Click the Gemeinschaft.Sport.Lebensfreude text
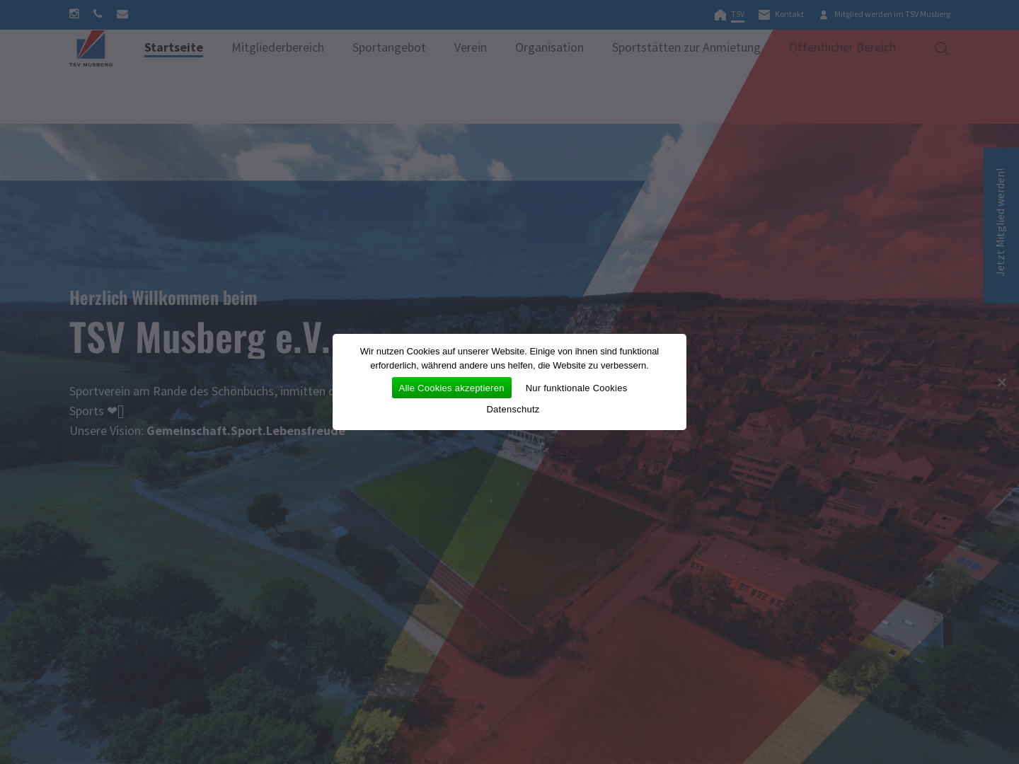 tap(246, 430)
